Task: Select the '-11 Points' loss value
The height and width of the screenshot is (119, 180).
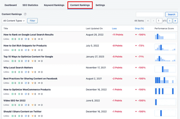Action: click(x=117, y=35)
